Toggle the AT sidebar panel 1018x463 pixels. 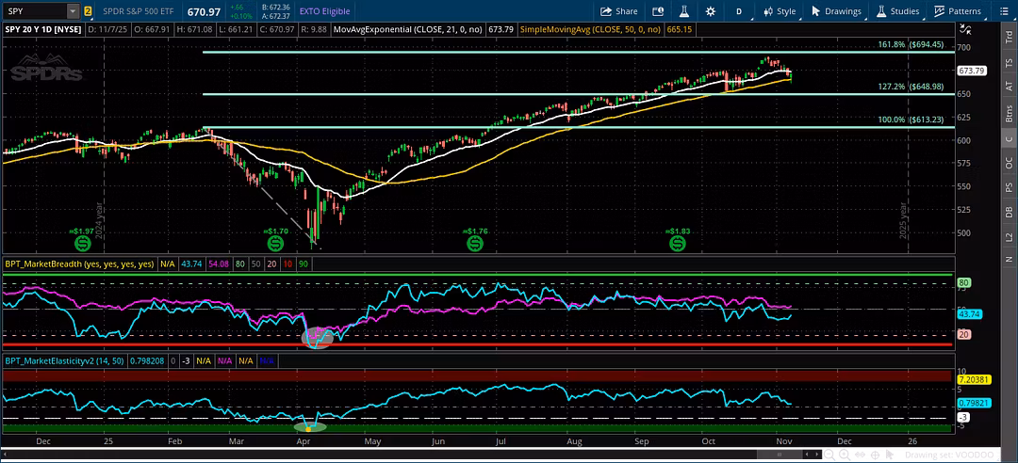1010,85
